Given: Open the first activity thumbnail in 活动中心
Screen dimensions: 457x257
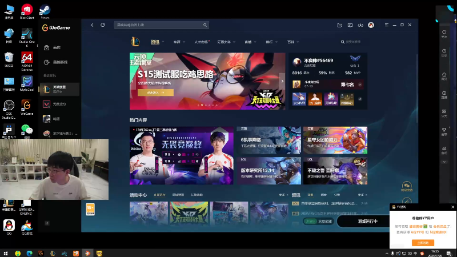Looking at the screenshot, I should [149, 213].
